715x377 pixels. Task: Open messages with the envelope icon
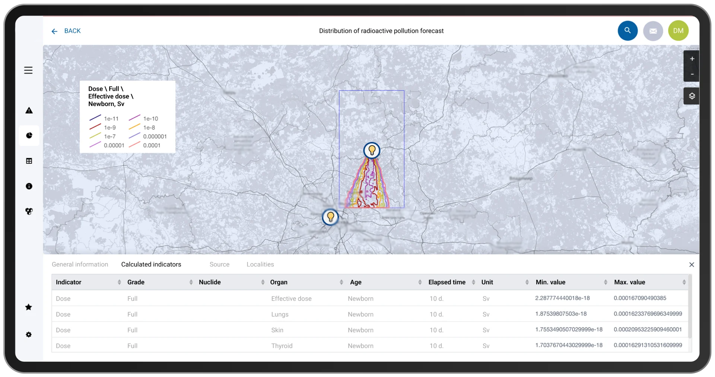pos(653,31)
